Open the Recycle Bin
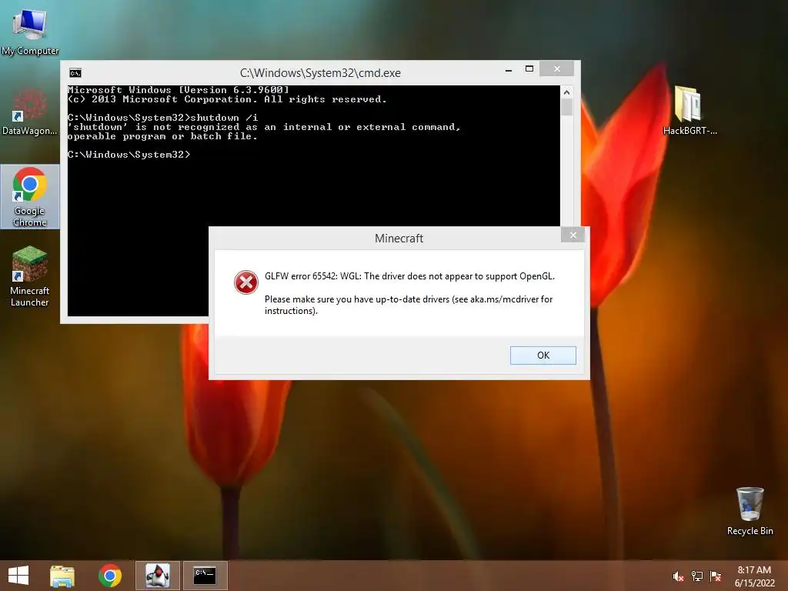Image resolution: width=788 pixels, height=591 pixels. [x=750, y=511]
